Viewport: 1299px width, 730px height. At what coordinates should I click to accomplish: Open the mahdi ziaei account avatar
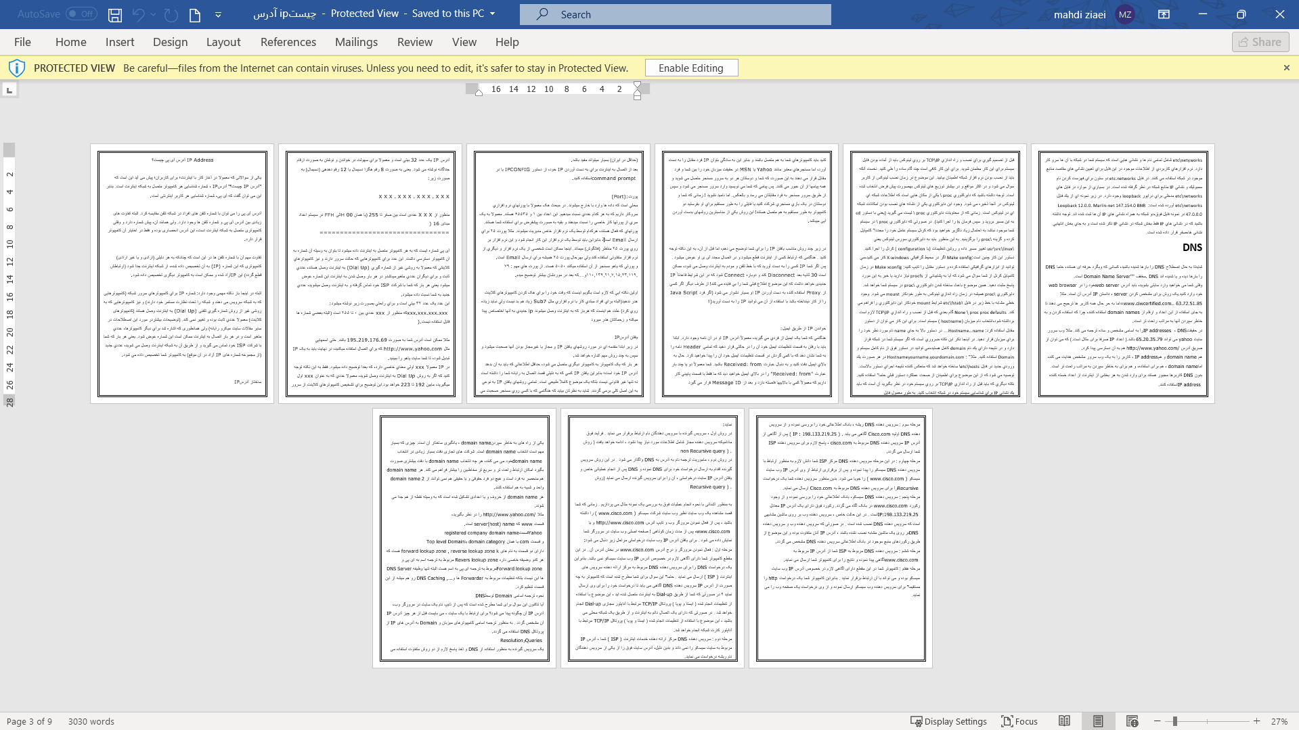(x=1125, y=14)
